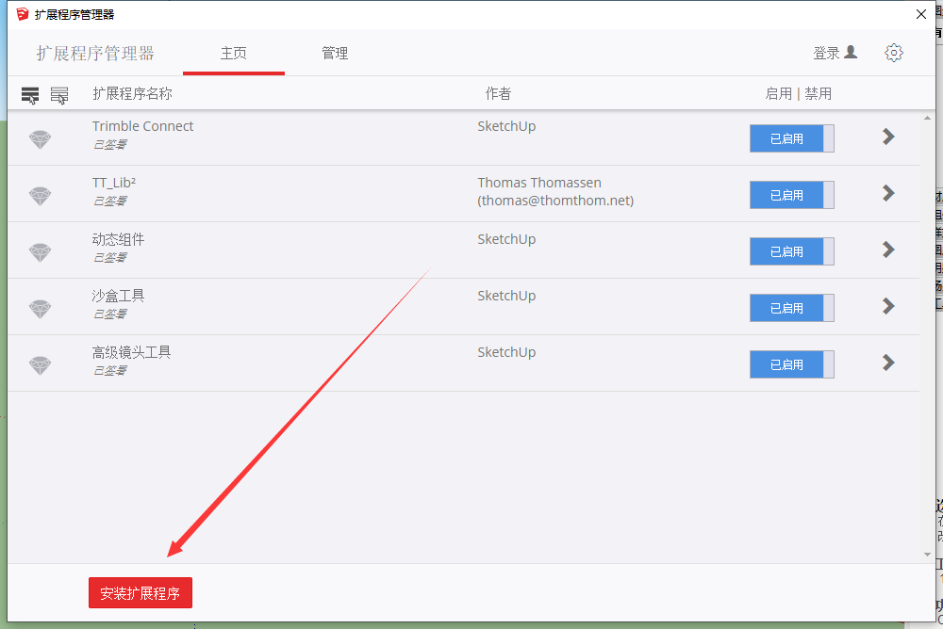This screenshot has height=629, width=943.
Task: Click the Trimble Connect extension name
Action: (x=142, y=126)
